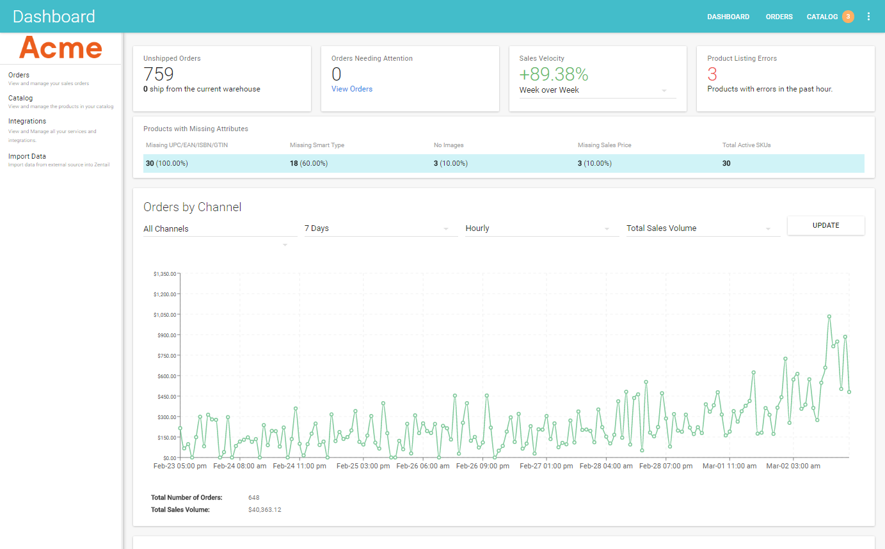Open the Total Sales Volume dropdown

[703, 228]
